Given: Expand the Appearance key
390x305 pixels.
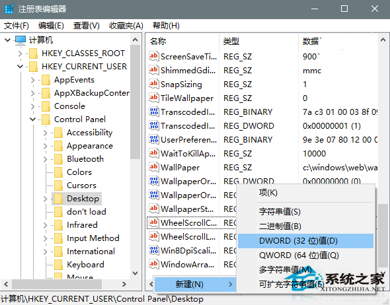Looking at the screenshot, I should click(x=45, y=146).
